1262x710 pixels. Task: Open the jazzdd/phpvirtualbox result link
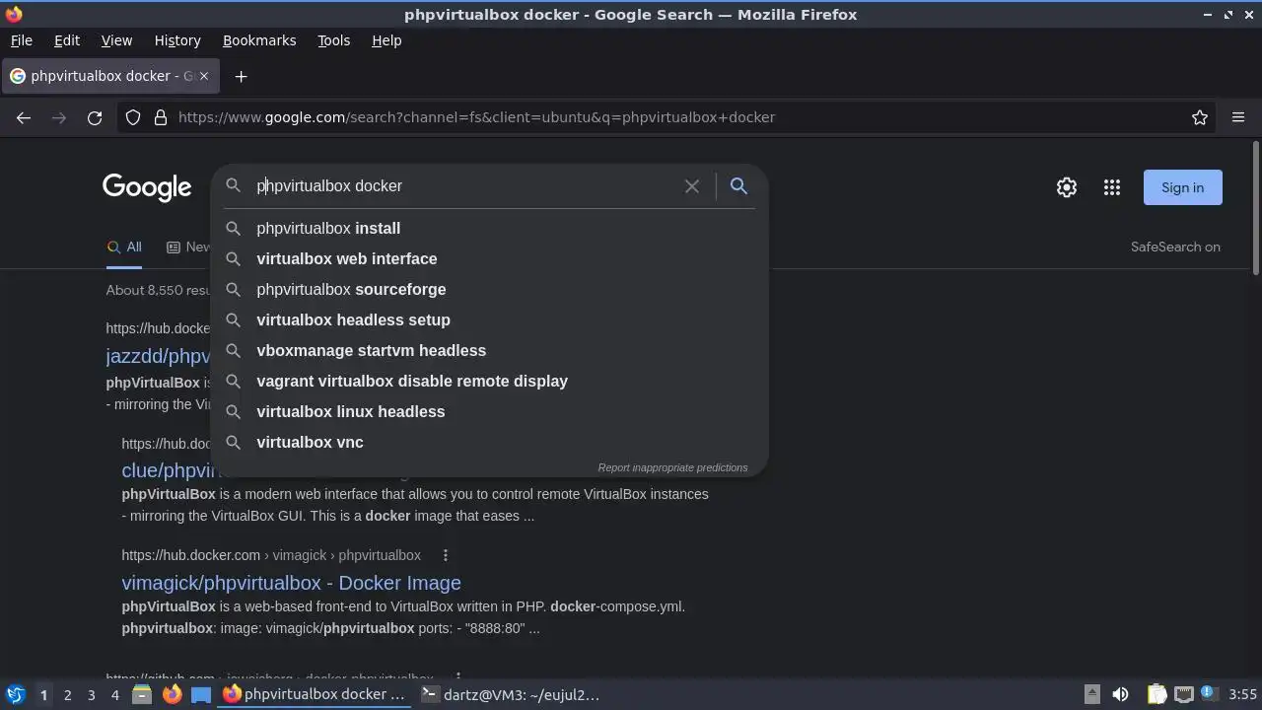(158, 356)
